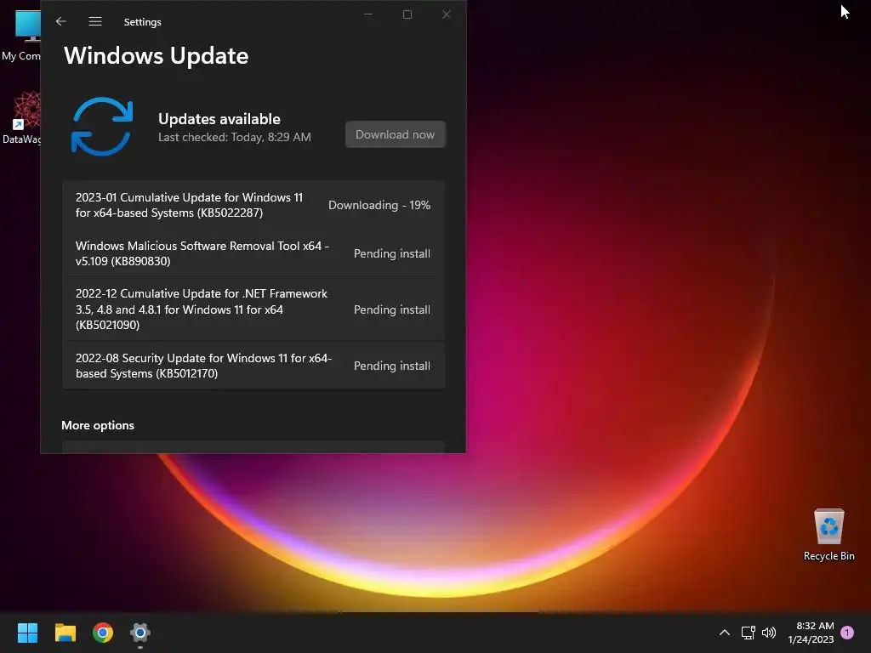Maximize the Settings window

click(x=407, y=14)
